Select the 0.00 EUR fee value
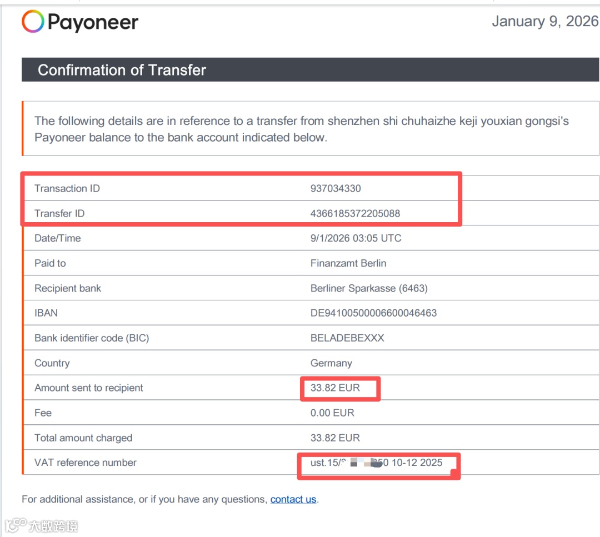Screen dimensions: 600x537 [x=332, y=413]
